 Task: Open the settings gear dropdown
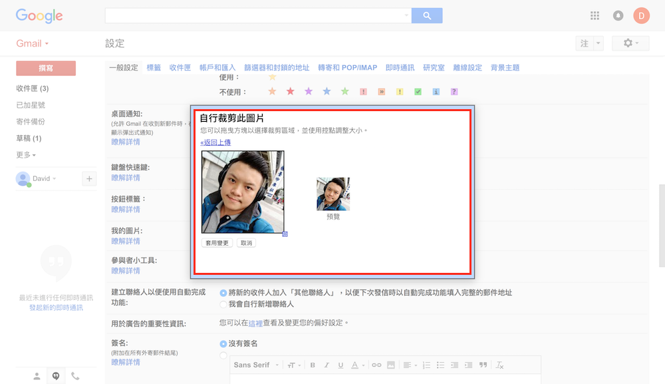[x=630, y=43]
